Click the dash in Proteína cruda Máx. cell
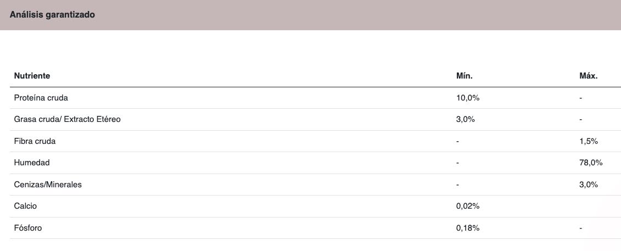The height and width of the screenshot is (251, 621). [x=580, y=98]
